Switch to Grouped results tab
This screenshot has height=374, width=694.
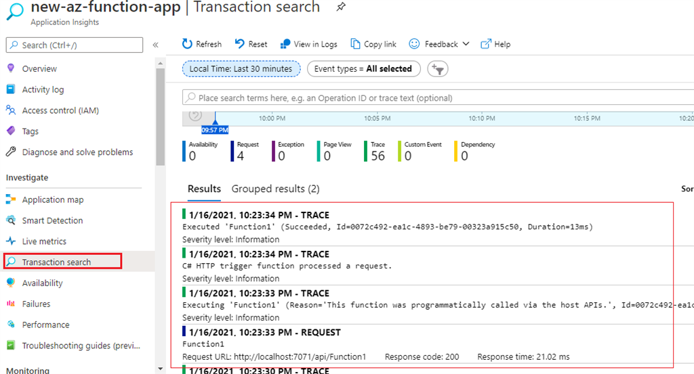coord(275,189)
